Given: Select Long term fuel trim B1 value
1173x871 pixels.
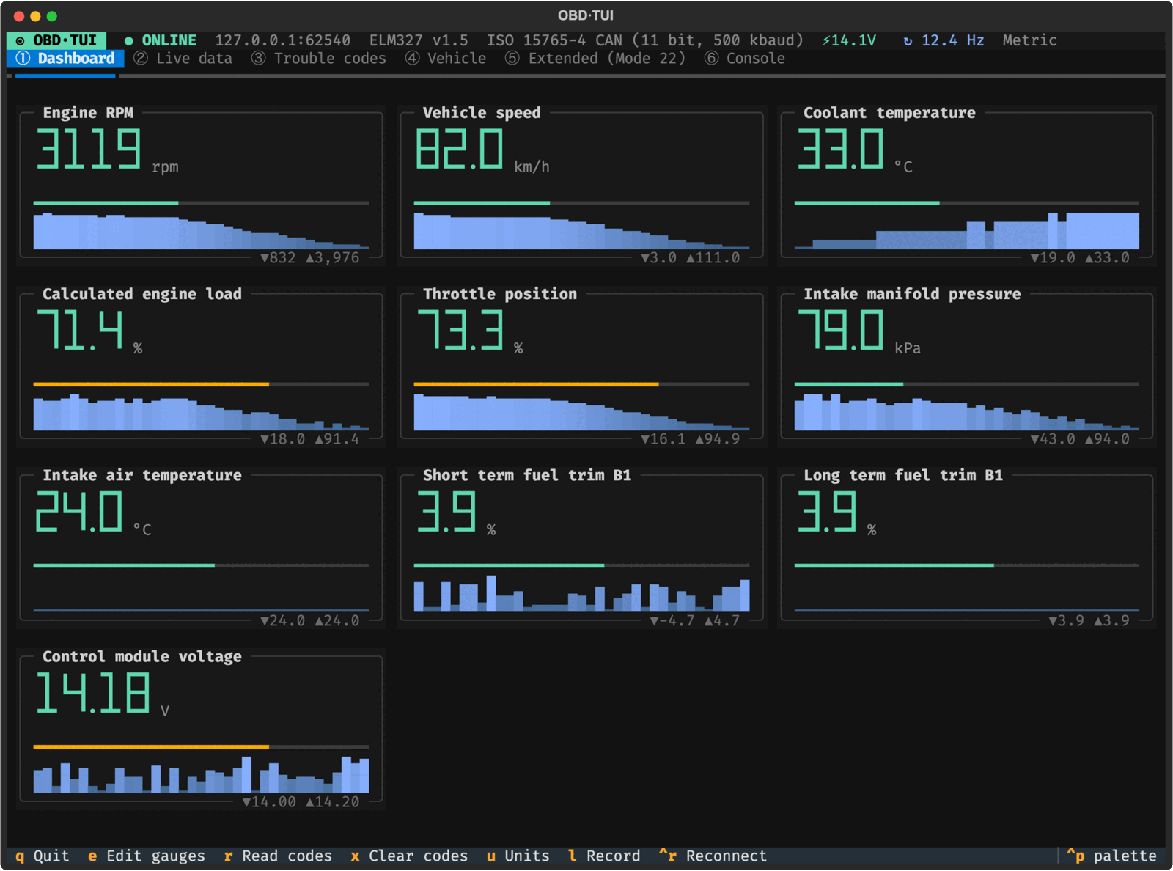Looking at the screenshot, I should pos(827,512).
